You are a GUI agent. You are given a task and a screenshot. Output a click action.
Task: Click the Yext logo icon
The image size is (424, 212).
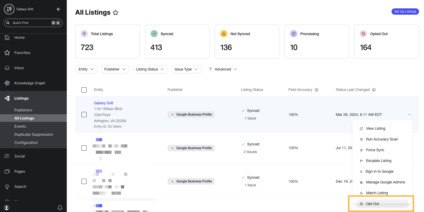point(9,9)
